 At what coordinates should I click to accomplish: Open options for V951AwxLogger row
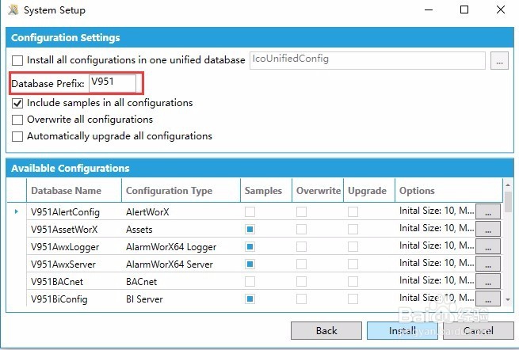click(x=488, y=247)
